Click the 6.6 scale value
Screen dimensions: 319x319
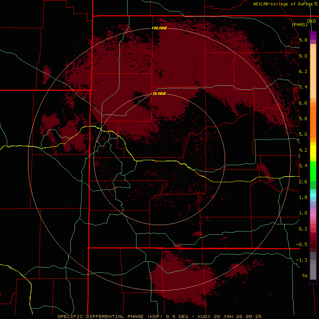tap(303, 103)
